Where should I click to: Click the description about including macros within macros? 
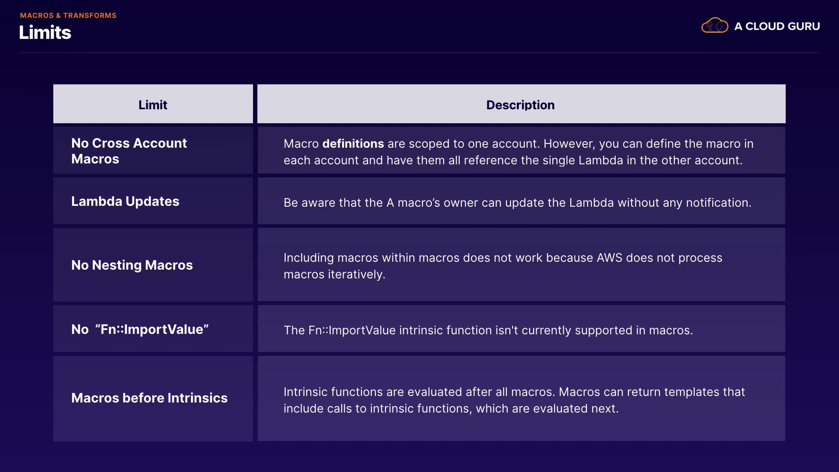(503, 266)
